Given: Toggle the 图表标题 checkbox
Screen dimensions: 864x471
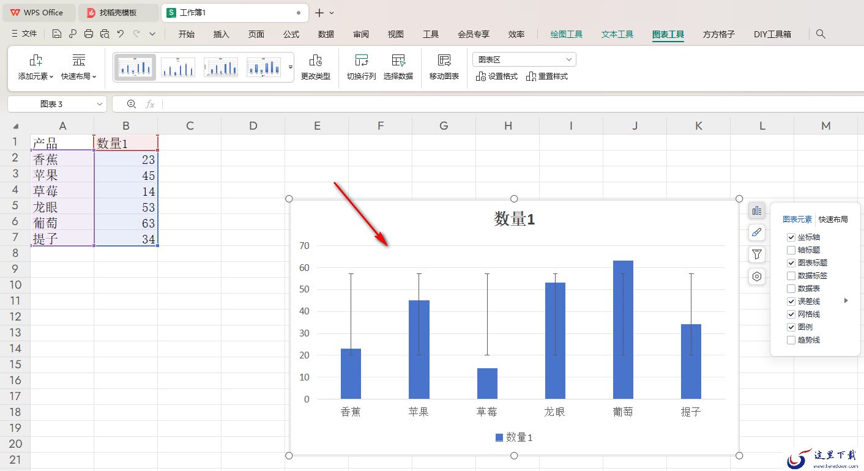Looking at the screenshot, I should coord(791,263).
